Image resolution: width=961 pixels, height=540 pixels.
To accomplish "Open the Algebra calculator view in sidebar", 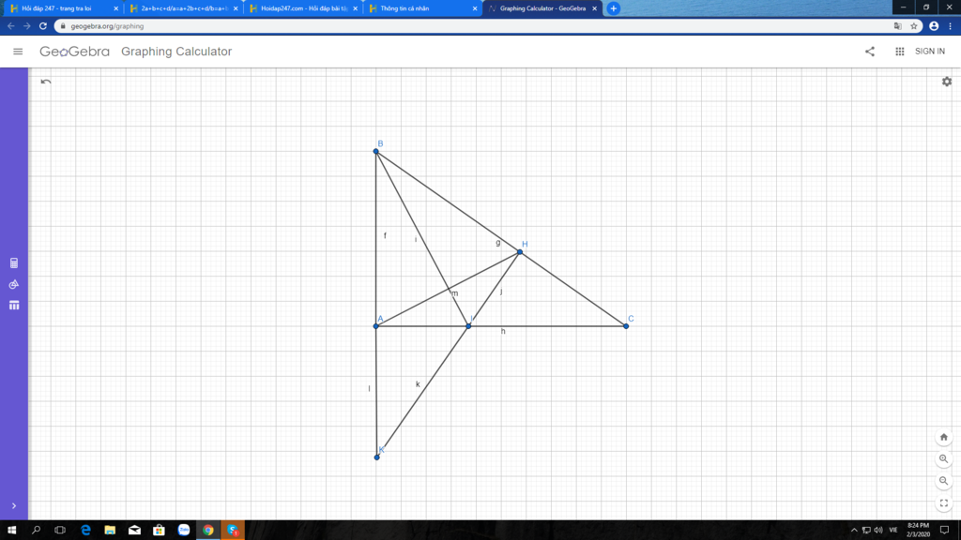I will click(14, 263).
